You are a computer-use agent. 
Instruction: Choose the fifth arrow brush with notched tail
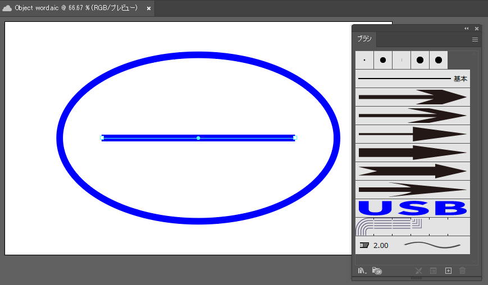tap(413, 171)
